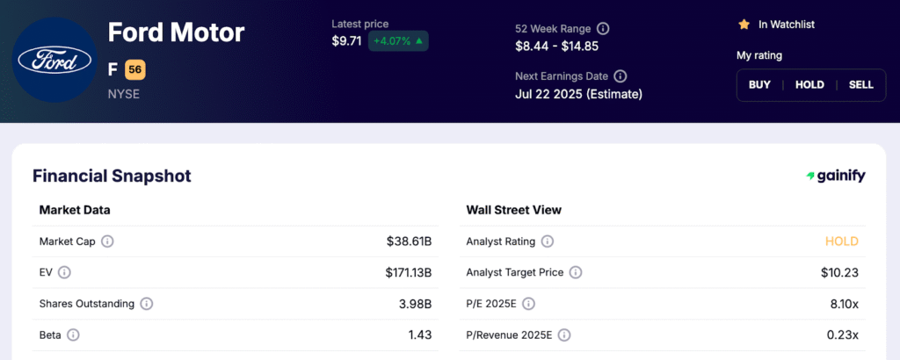900x360 pixels.
Task: Click the P/Revenue 2025E info icon
Action: tap(564, 335)
